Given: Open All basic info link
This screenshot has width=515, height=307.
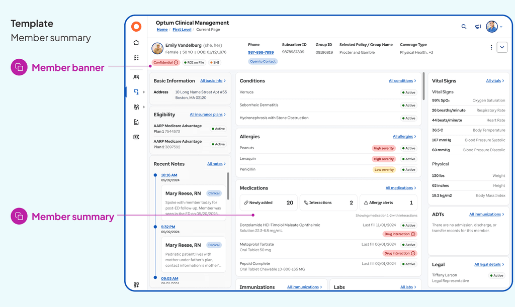Looking at the screenshot, I should (x=213, y=81).
